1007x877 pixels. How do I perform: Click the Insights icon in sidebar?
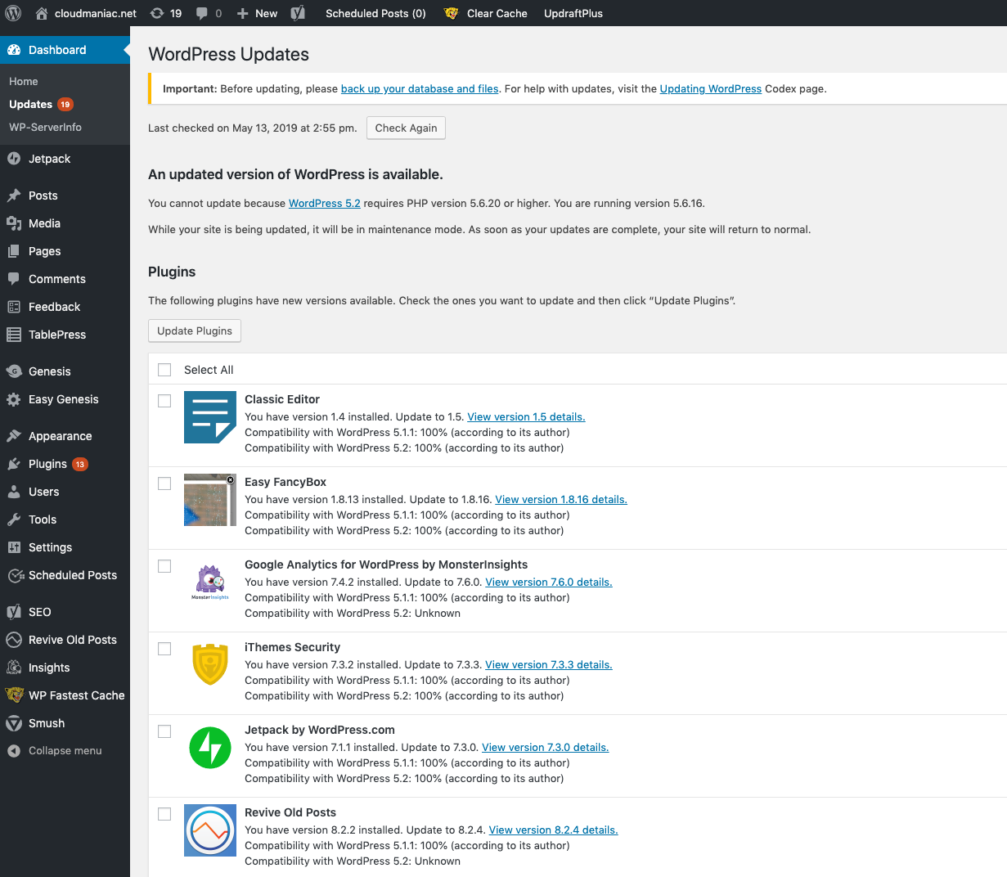[14, 668]
